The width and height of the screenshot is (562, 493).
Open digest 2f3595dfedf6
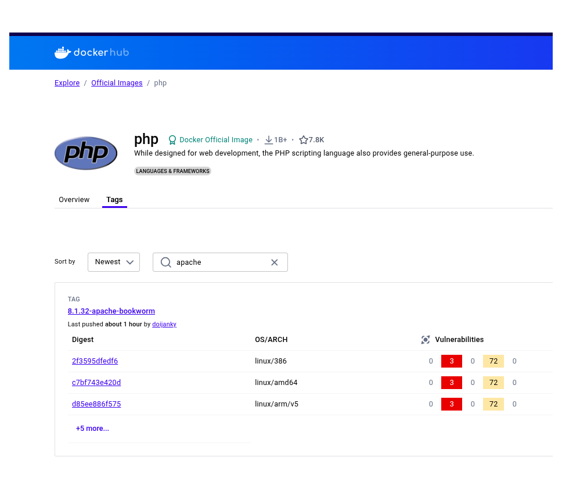pyautogui.click(x=95, y=361)
